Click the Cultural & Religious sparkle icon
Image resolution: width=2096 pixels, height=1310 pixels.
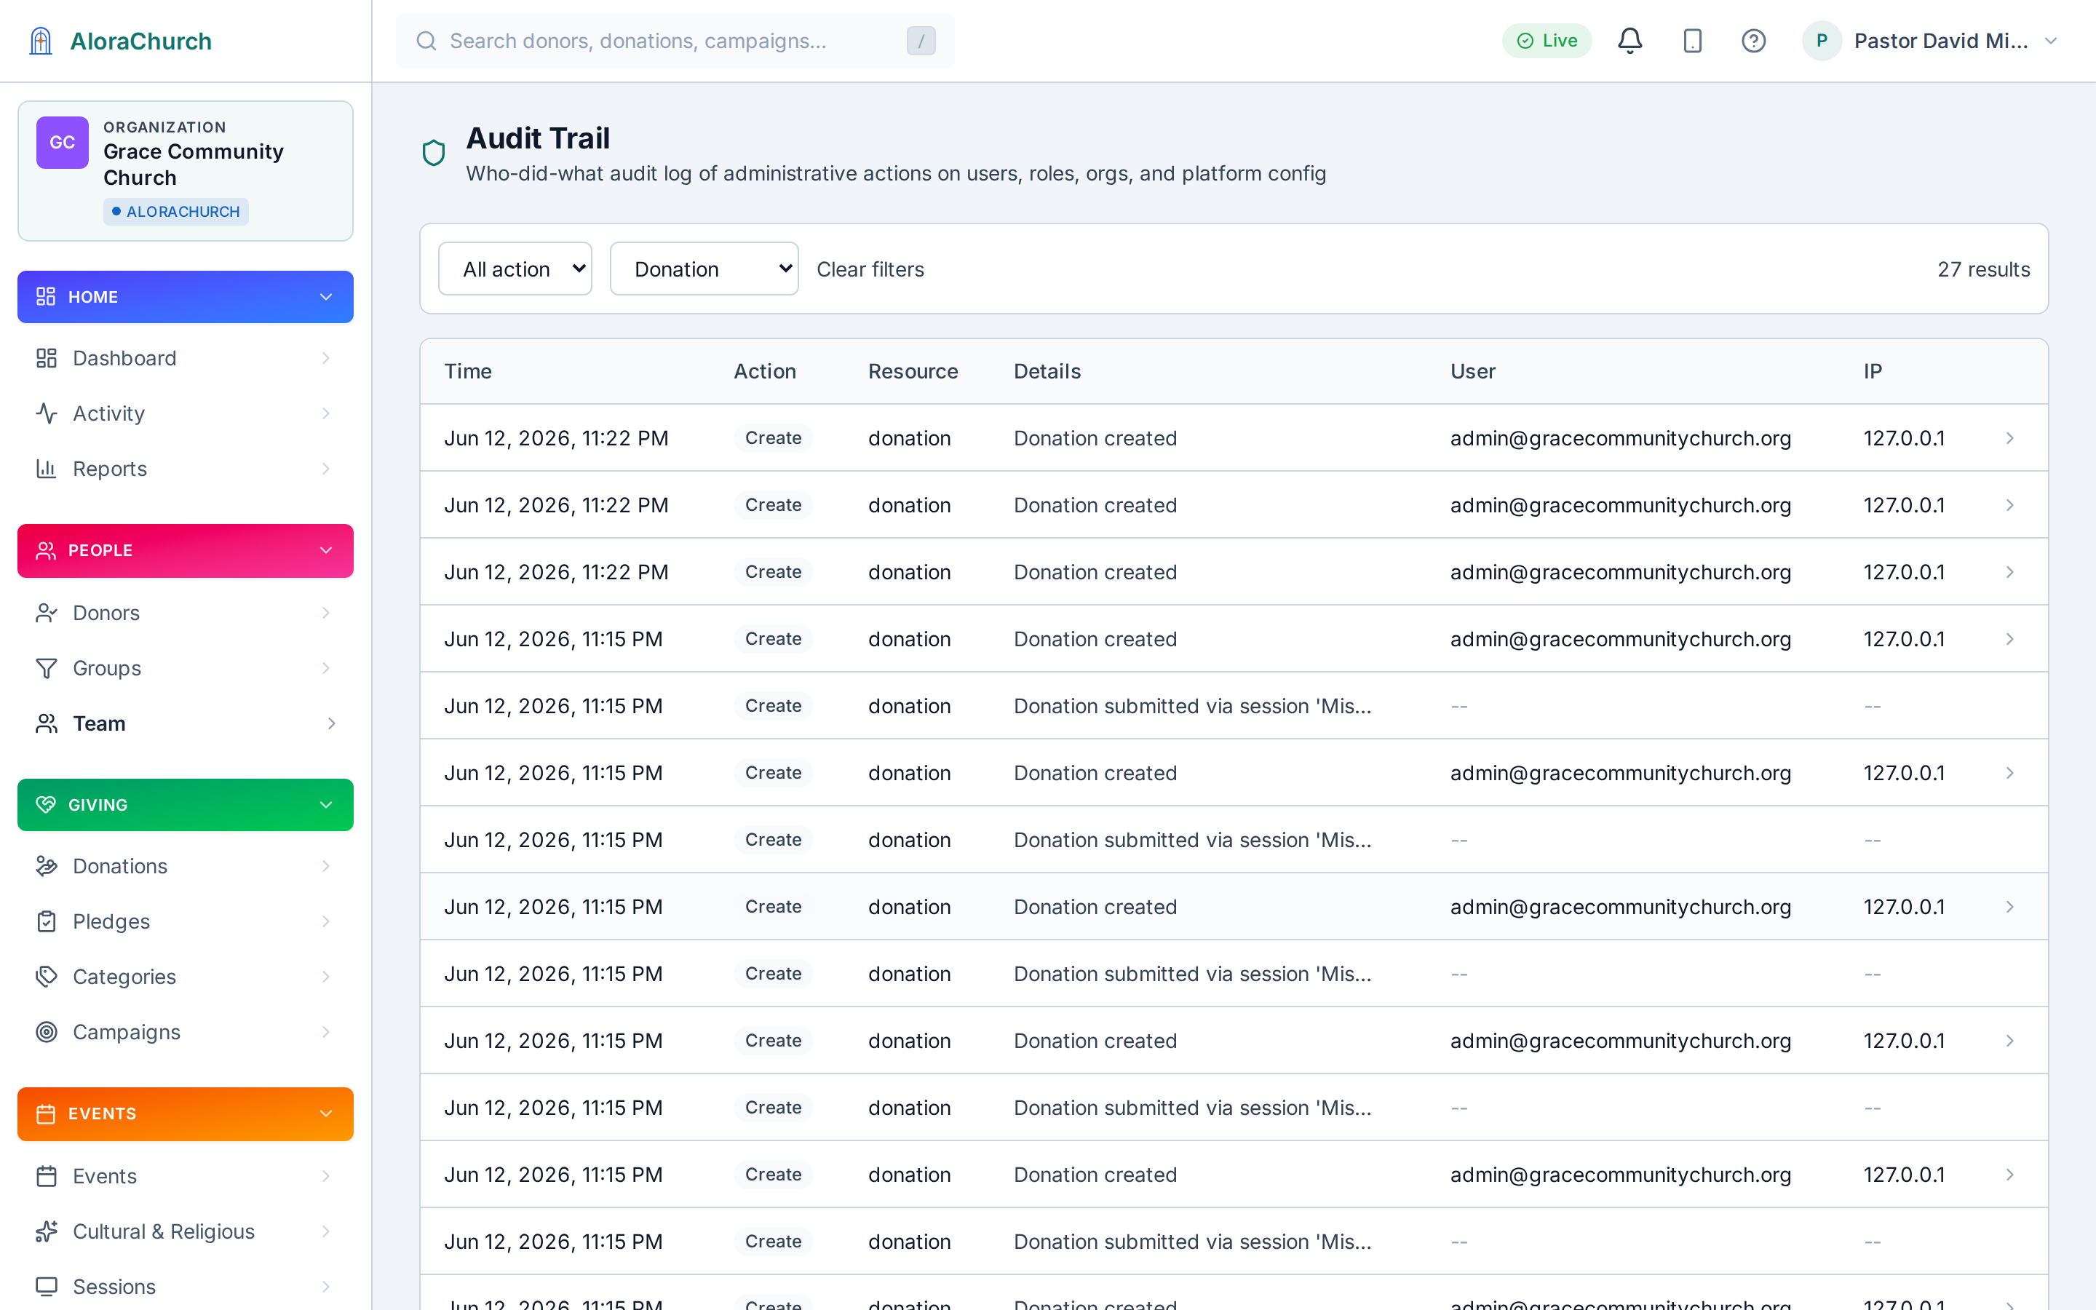[46, 1231]
